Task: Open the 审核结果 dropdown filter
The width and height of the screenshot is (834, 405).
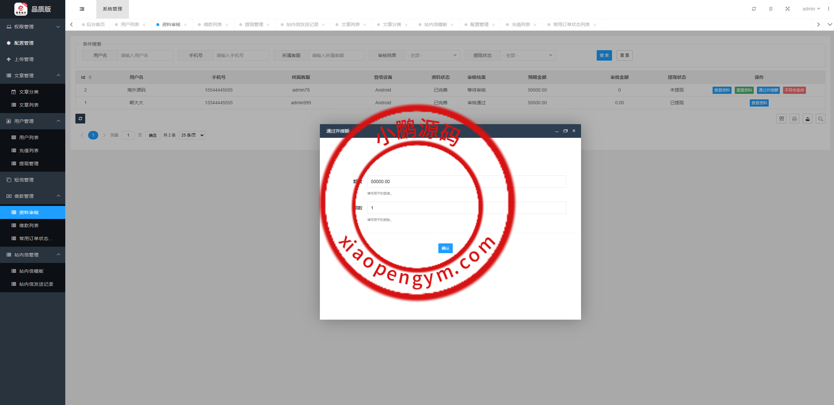Action: coord(432,55)
